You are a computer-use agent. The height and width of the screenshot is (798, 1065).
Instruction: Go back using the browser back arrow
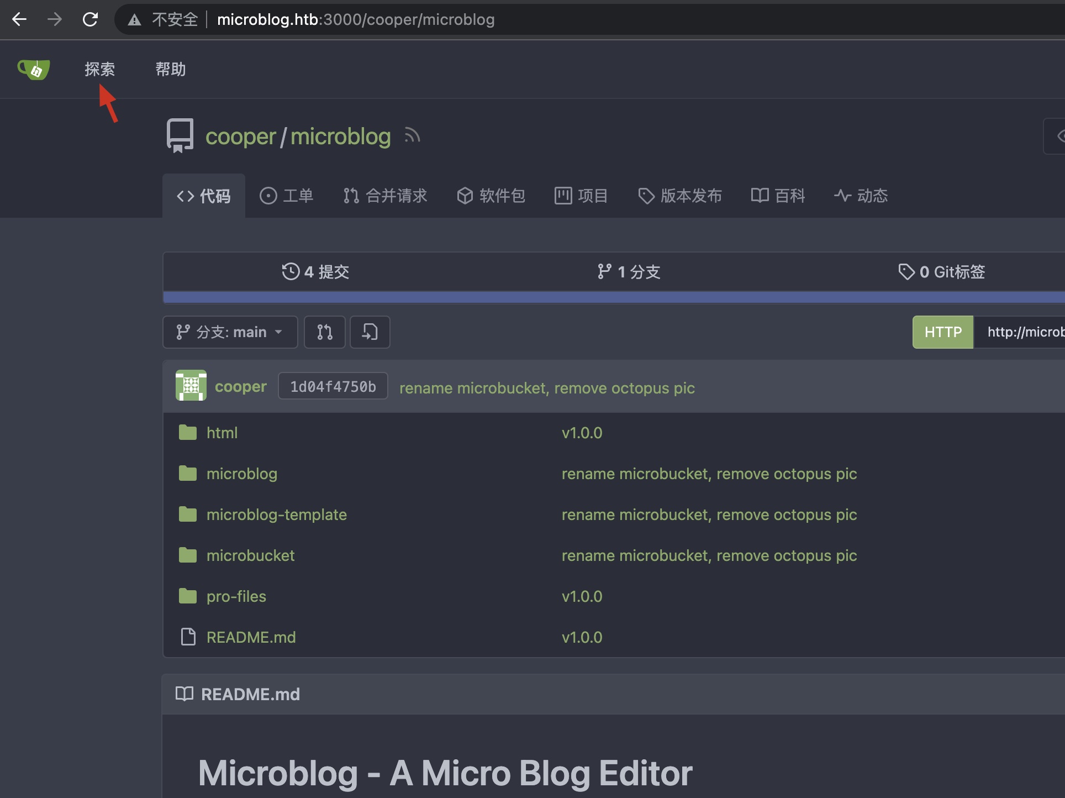pyautogui.click(x=19, y=20)
